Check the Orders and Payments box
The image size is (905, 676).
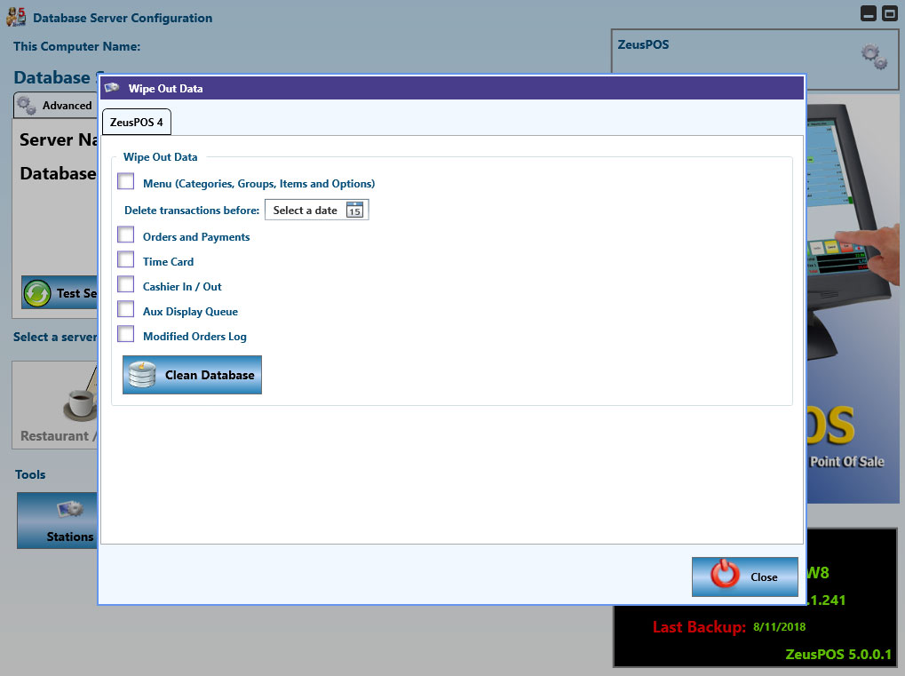[126, 235]
